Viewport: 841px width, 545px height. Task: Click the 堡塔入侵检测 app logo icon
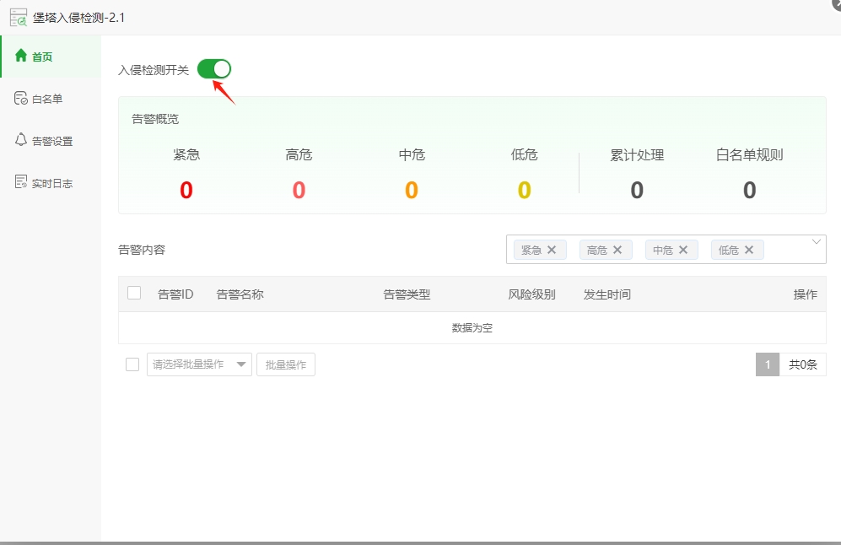pyautogui.click(x=19, y=18)
